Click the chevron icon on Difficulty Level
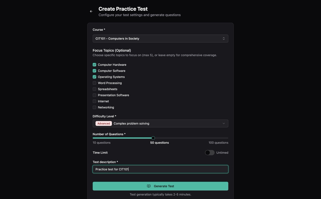 coord(223,123)
